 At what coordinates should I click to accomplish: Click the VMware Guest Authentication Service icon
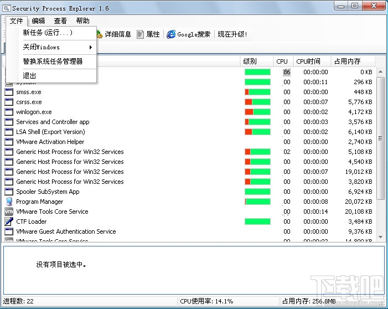point(9,231)
